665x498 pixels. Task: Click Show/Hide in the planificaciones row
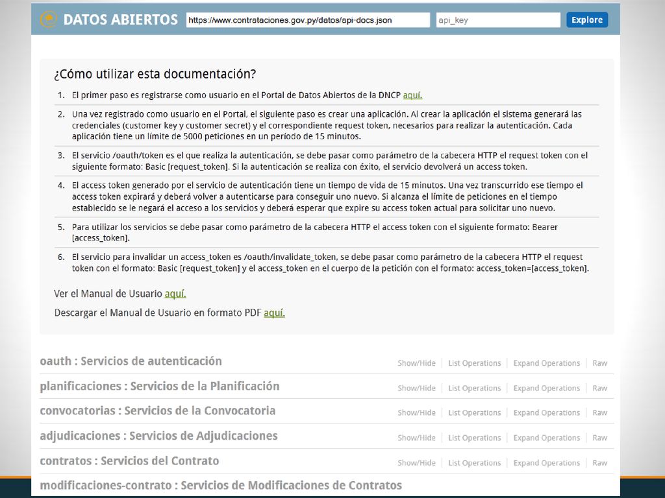[416, 388]
